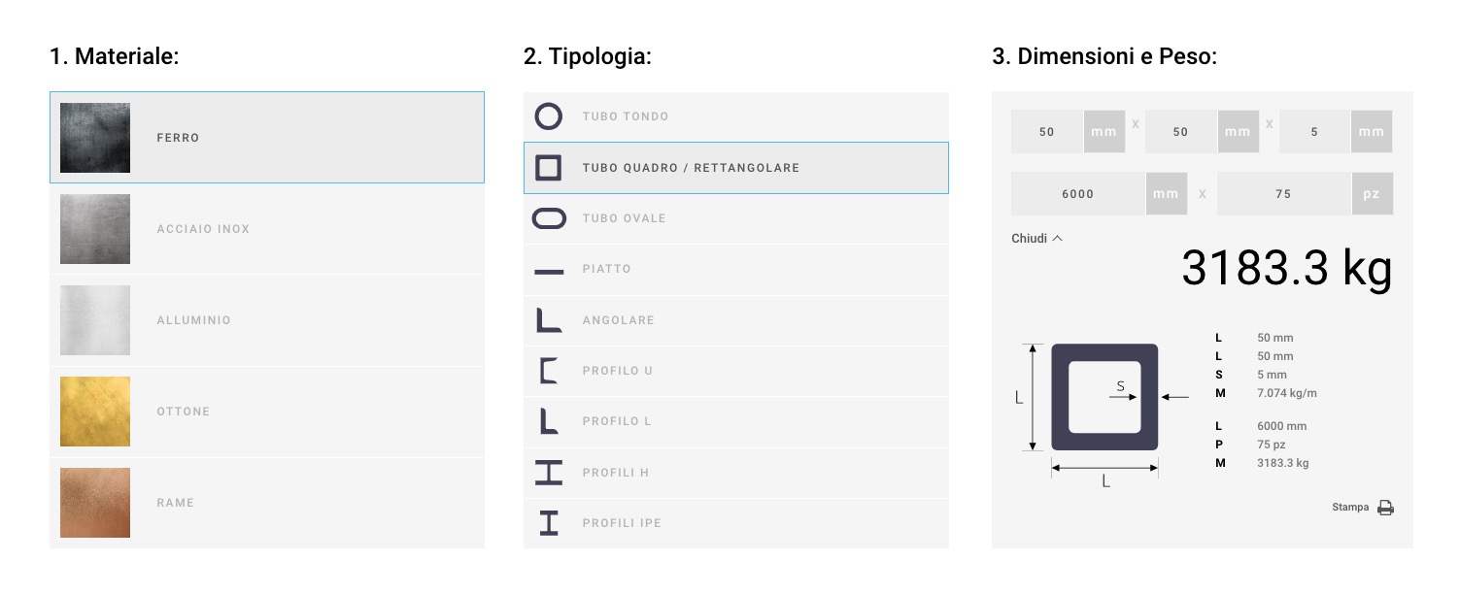The width and height of the screenshot is (1460, 594).
Task: Click the Stampa print link
Action: pos(1350,508)
